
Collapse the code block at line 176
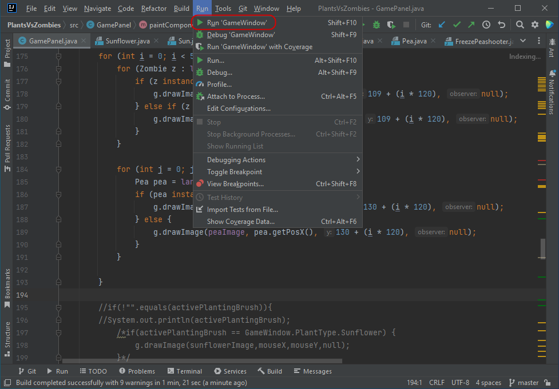coord(58,69)
